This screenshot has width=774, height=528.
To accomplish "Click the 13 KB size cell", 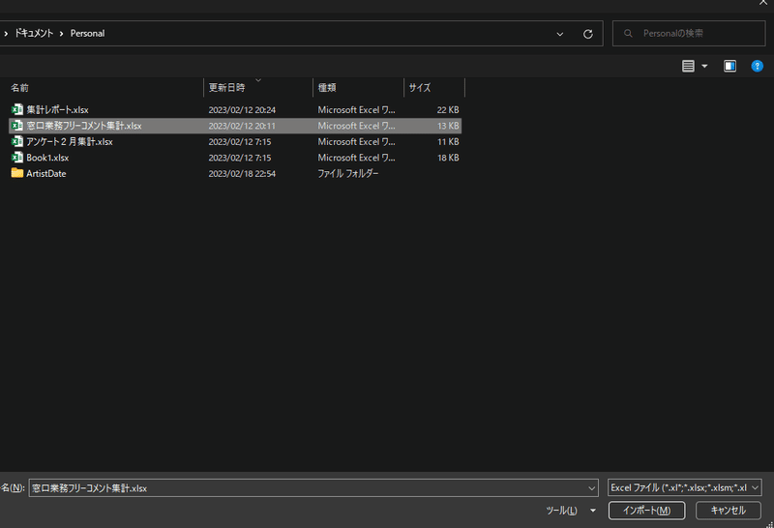I will click(x=448, y=126).
